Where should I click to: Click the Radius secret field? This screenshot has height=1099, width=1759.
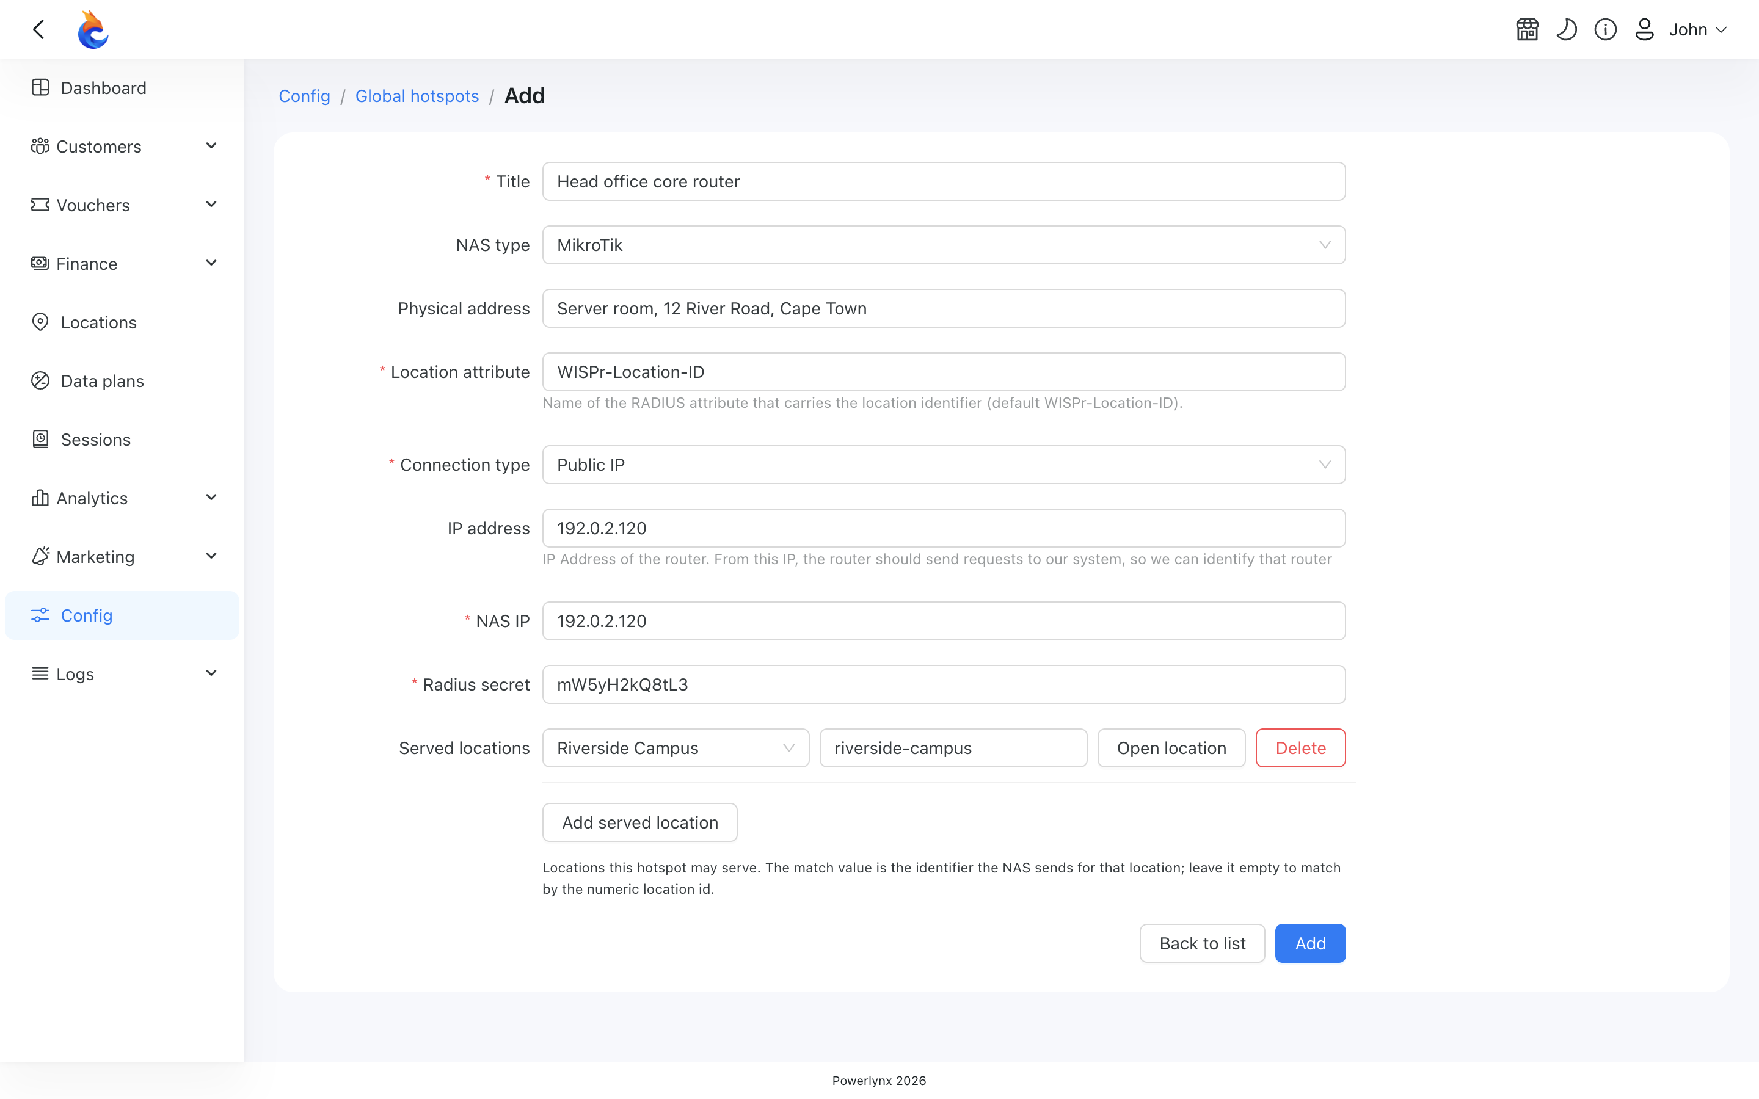coord(944,684)
